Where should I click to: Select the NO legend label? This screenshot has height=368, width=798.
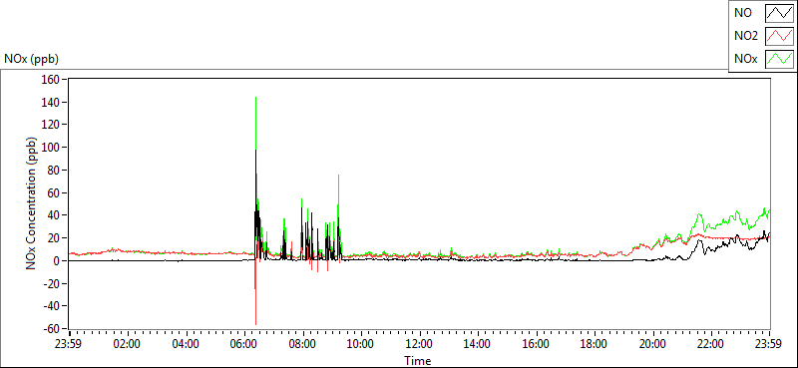pos(742,14)
